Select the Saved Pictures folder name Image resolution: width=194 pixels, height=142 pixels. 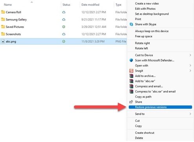pyautogui.click(x=15, y=27)
